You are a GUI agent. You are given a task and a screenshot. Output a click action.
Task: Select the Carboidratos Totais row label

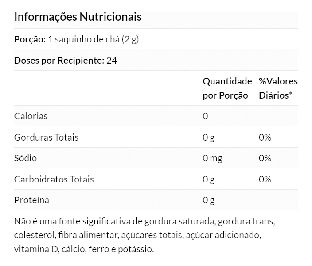tap(54, 179)
